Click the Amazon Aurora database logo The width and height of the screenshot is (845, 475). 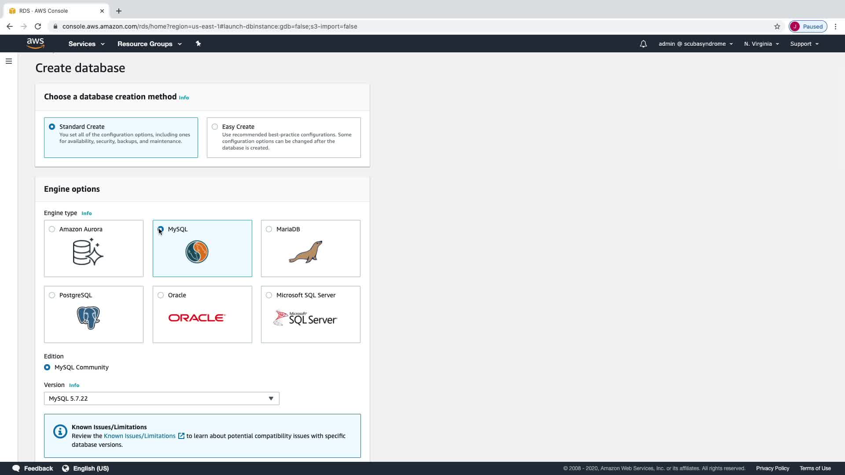point(88,252)
